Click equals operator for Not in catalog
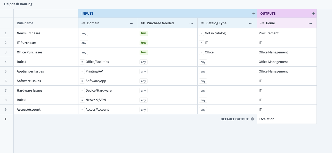The image size is (332, 153). click(201, 33)
